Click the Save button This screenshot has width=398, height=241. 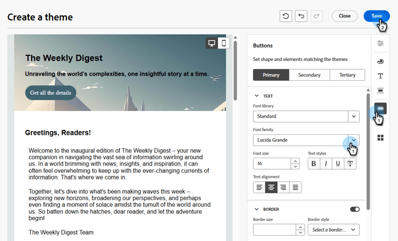pyautogui.click(x=376, y=16)
